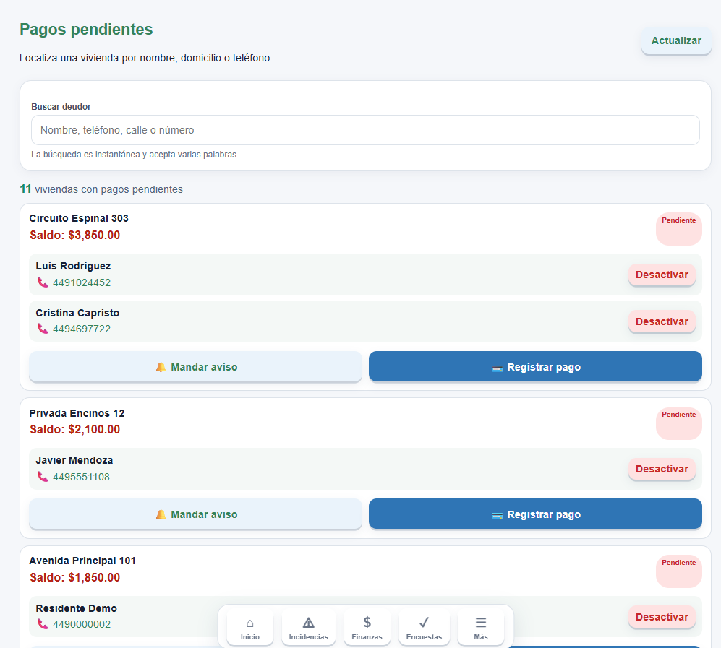Viewport: 721px width, 648px height.
Task: Open the Más menu
Action: pos(481,628)
